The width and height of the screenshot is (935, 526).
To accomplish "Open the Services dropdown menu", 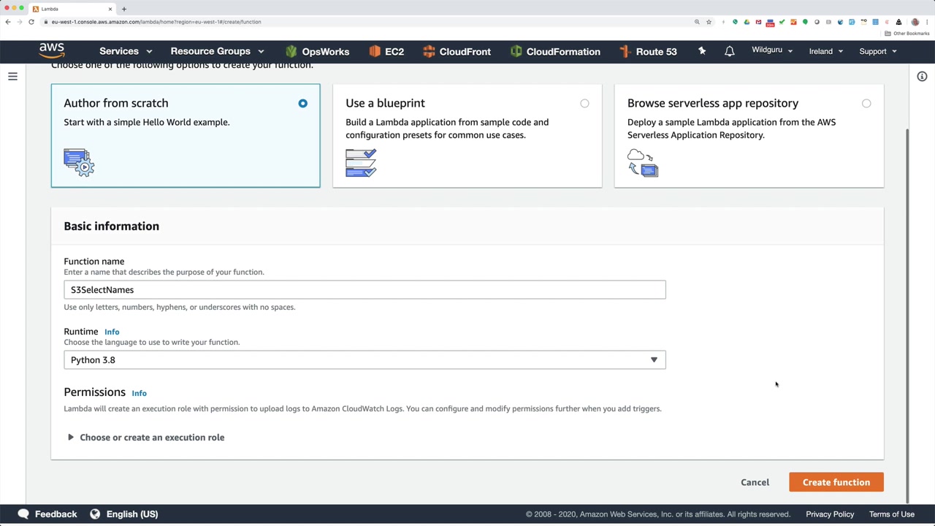I will click(x=126, y=51).
